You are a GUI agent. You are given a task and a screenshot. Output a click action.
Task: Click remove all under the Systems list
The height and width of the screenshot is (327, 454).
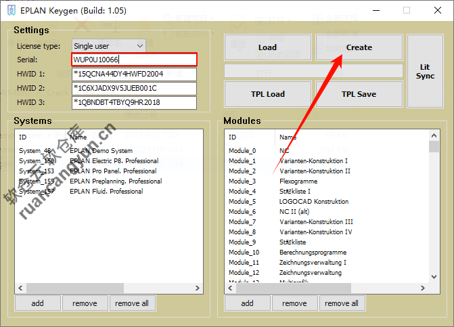click(132, 303)
